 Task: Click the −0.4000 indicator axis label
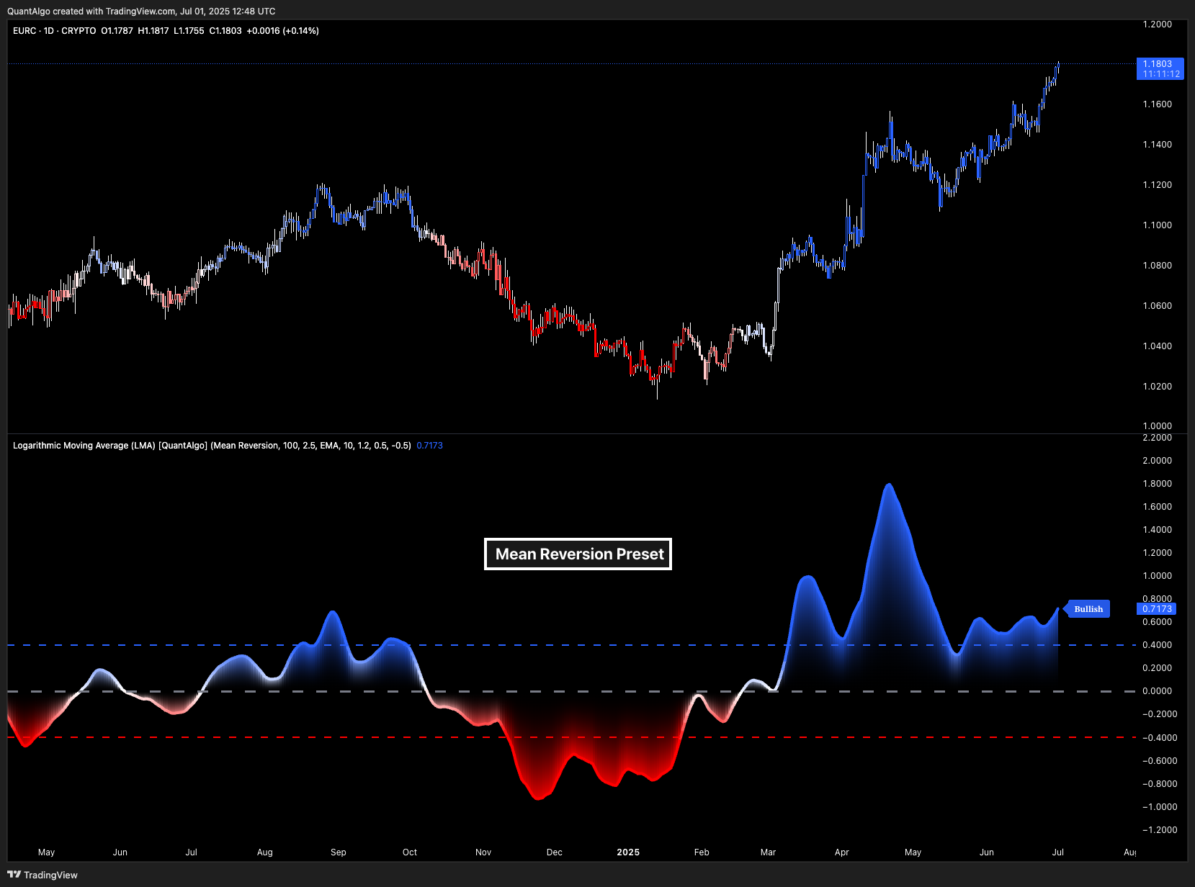pos(1160,738)
